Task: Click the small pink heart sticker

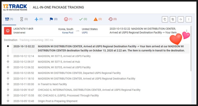Action: tap(186, 35)
